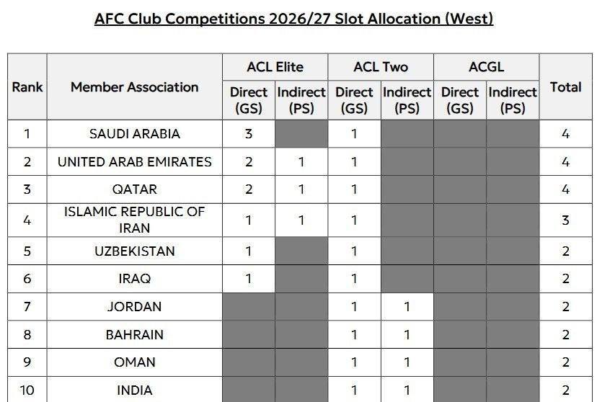Click the Total column header
The height and width of the screenshot is (402, 597).
tap(565, 87)
